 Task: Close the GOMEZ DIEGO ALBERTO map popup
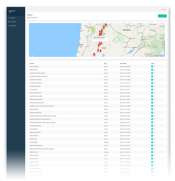pyautogui.click(x=107, y=37)
